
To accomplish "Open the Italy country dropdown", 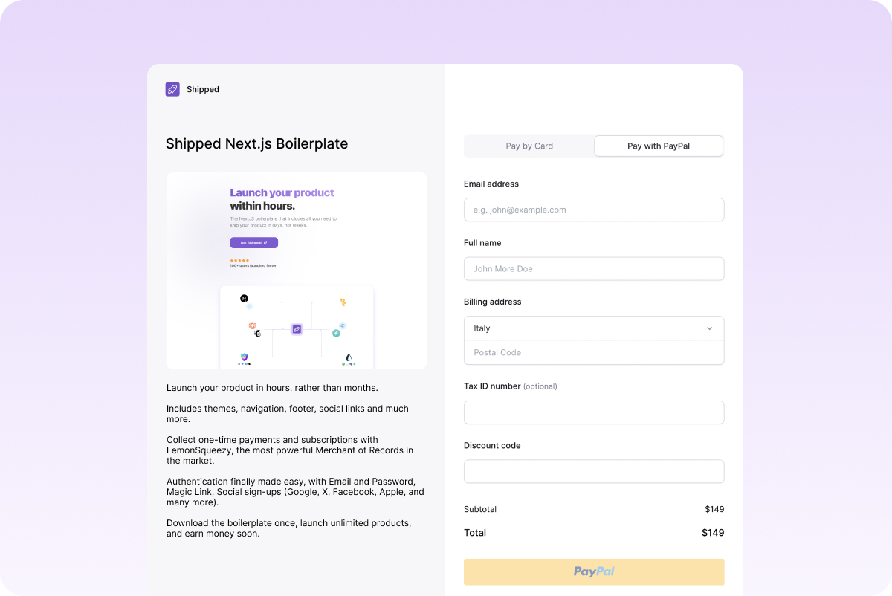I will coord(594,328).
